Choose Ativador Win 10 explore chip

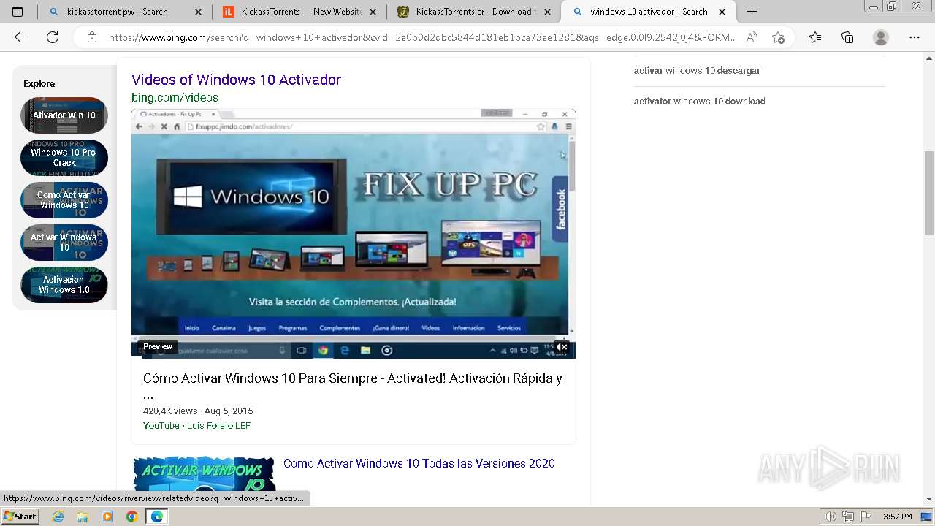[x=64, y=115]
